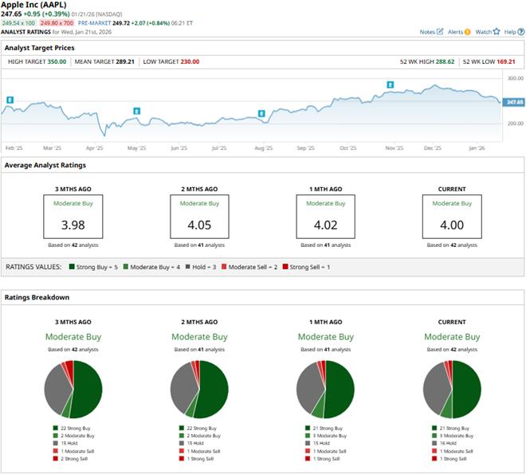Open the Help question mark icon
The width and height of the screenshot is (526, 474).
pyautogui.click(x=520, y=32)
